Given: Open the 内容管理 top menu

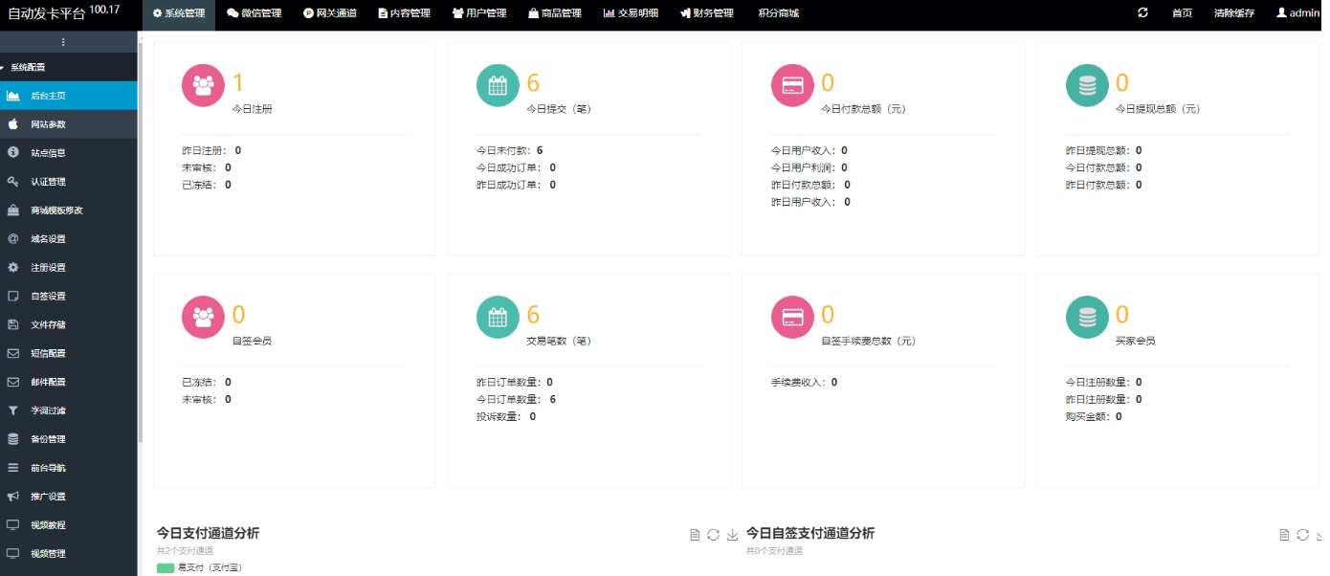Looking at the screenshot, I should pos(404,14).
